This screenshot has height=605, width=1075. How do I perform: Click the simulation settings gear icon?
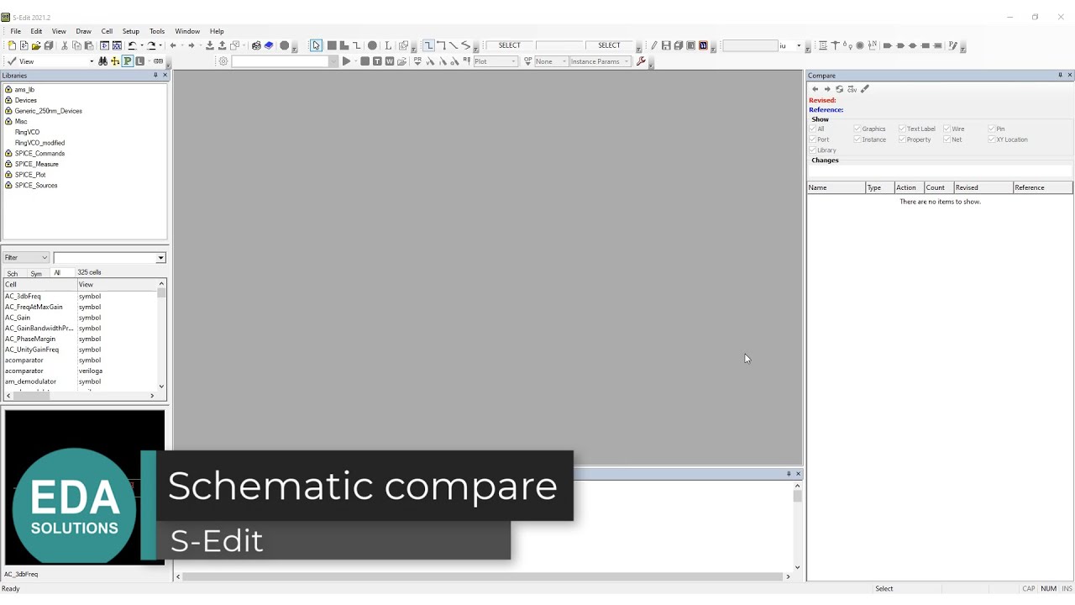pyautogui.click(x=223, y=61)
